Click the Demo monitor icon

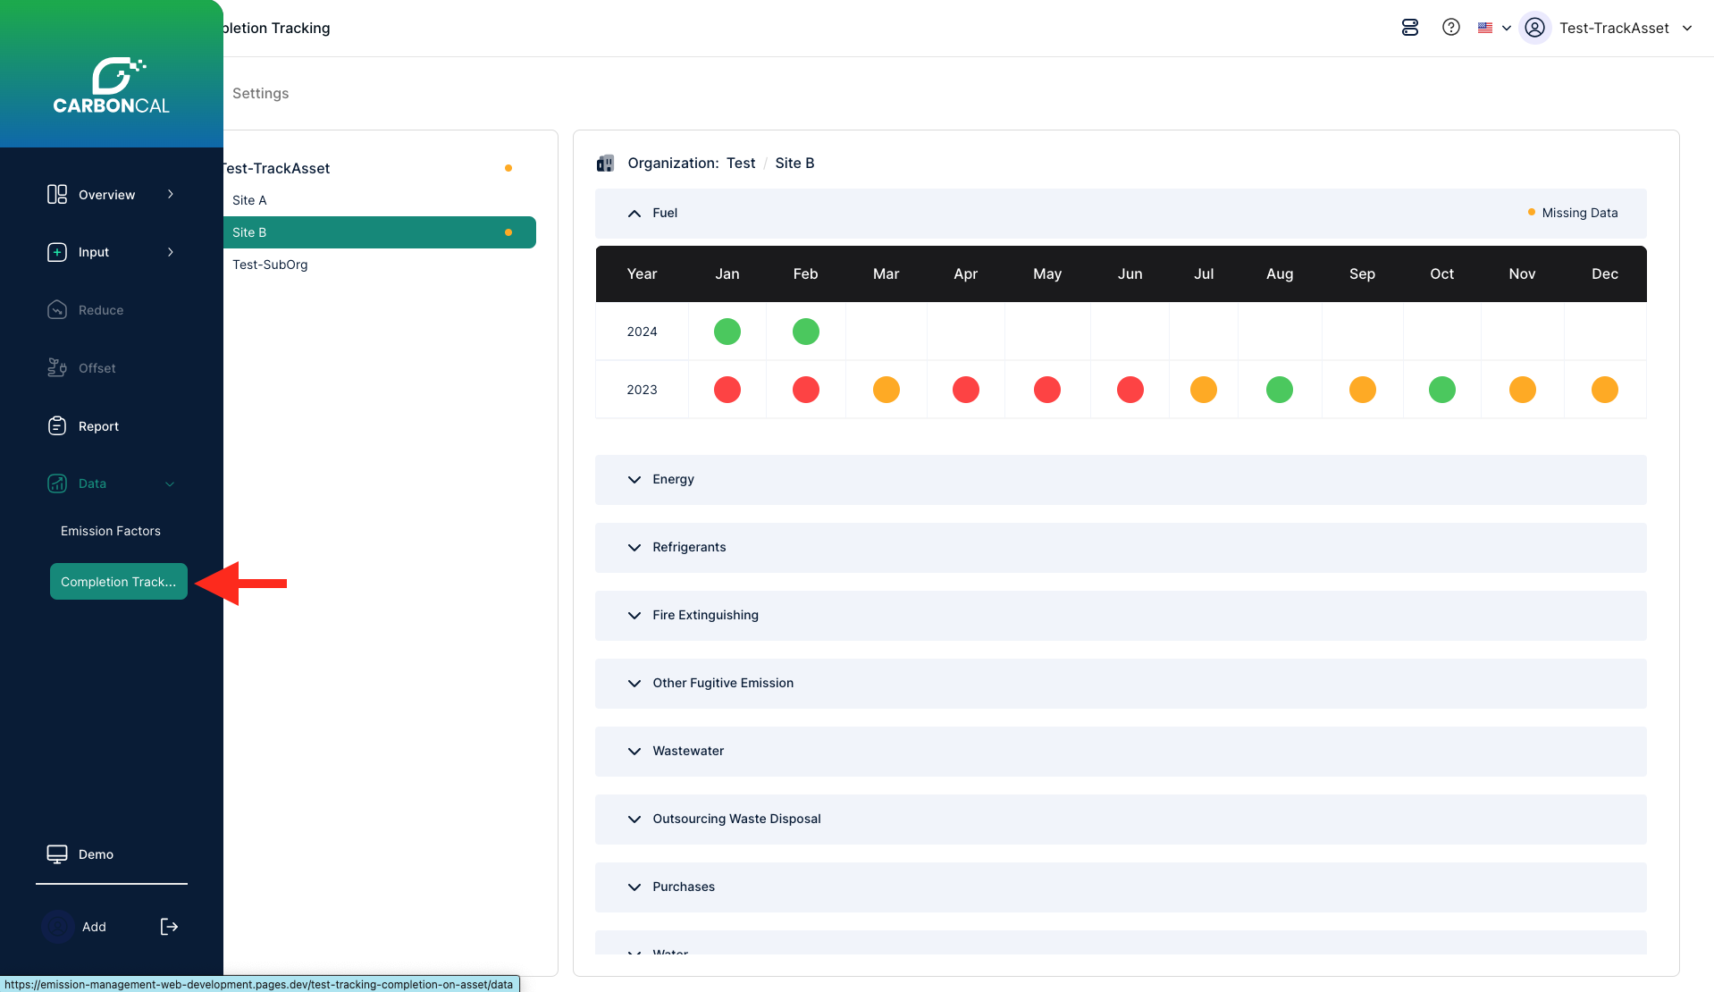(57, 854)
